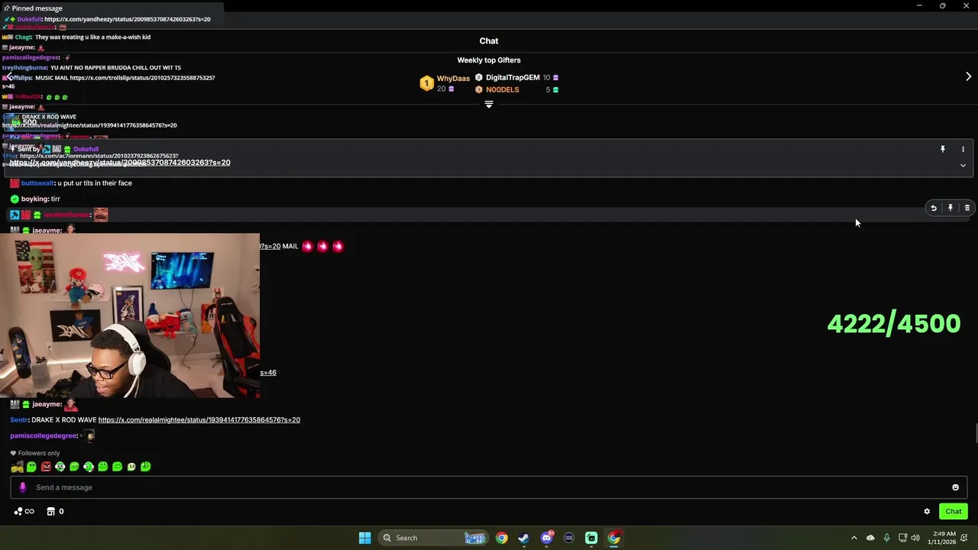The image size is (978, 550).
Task: Open the first Google Chrome taskbar icon
Action: [x=501, y=538]
